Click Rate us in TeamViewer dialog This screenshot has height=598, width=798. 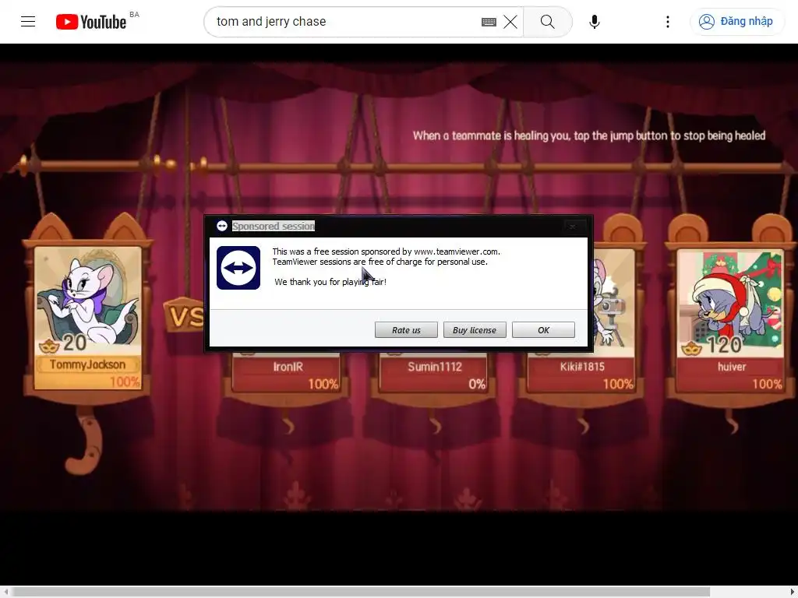coord(406,330)
